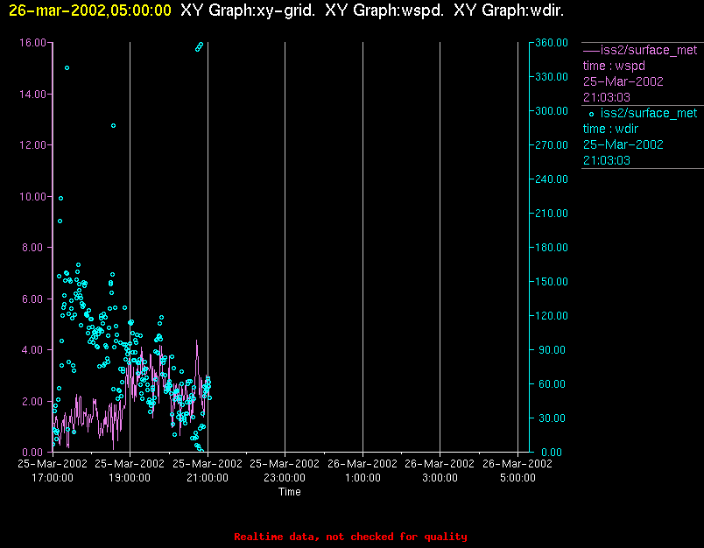Click the 3:00:00 time axis label

[x=440, y=478]
